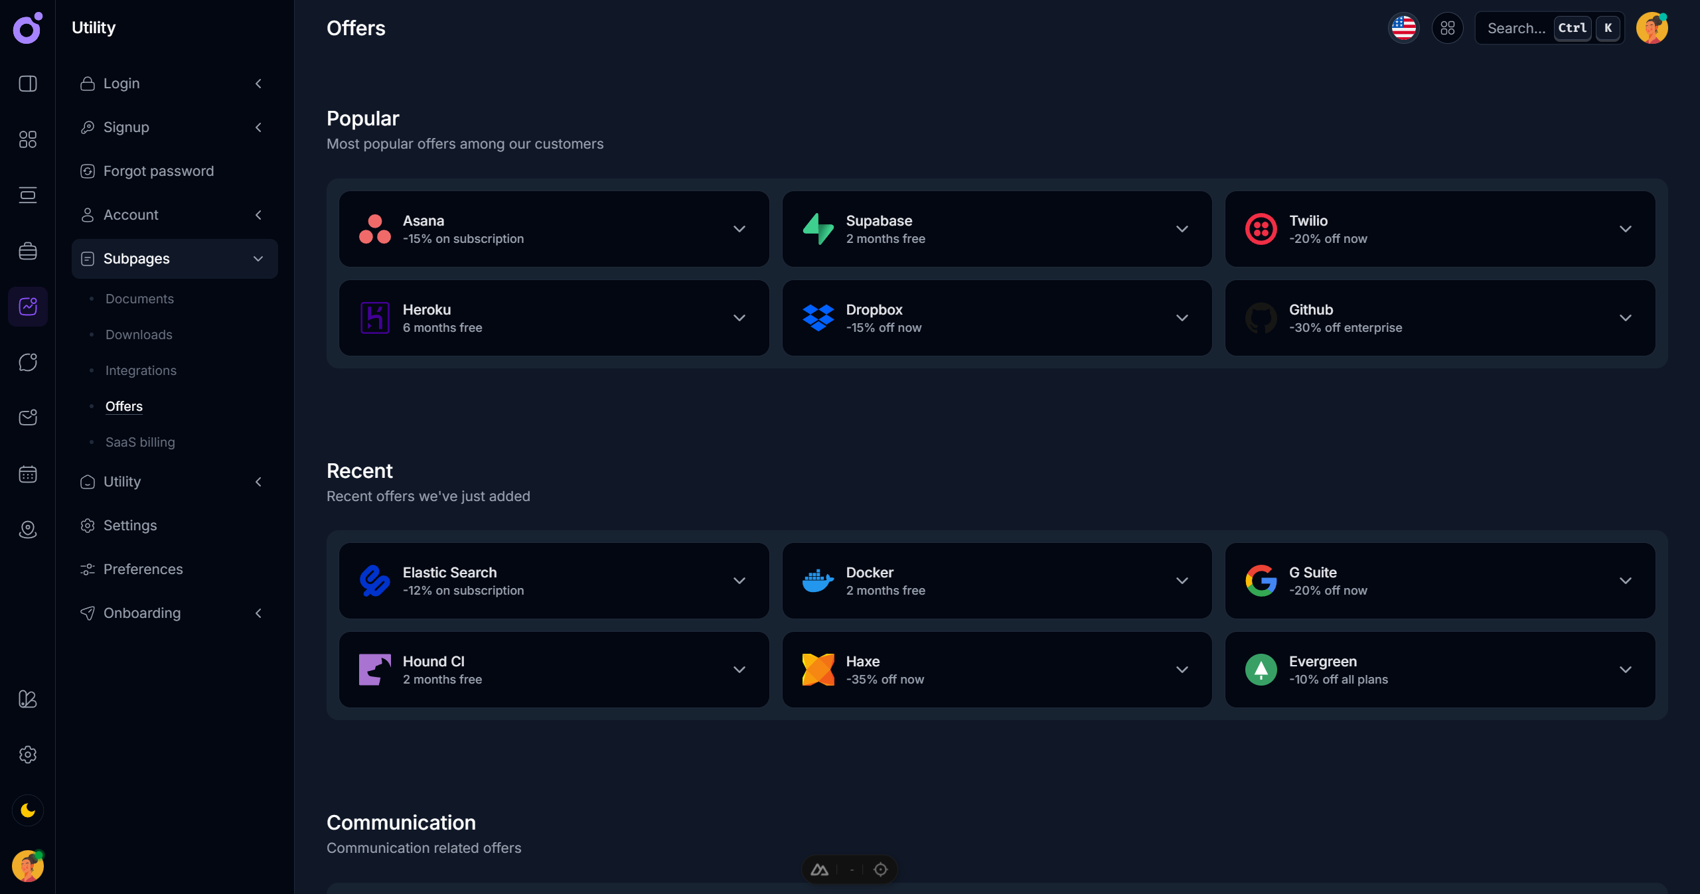Select Integrations in the sidebar submenu
1700x894 pixels.
(141, 370)
